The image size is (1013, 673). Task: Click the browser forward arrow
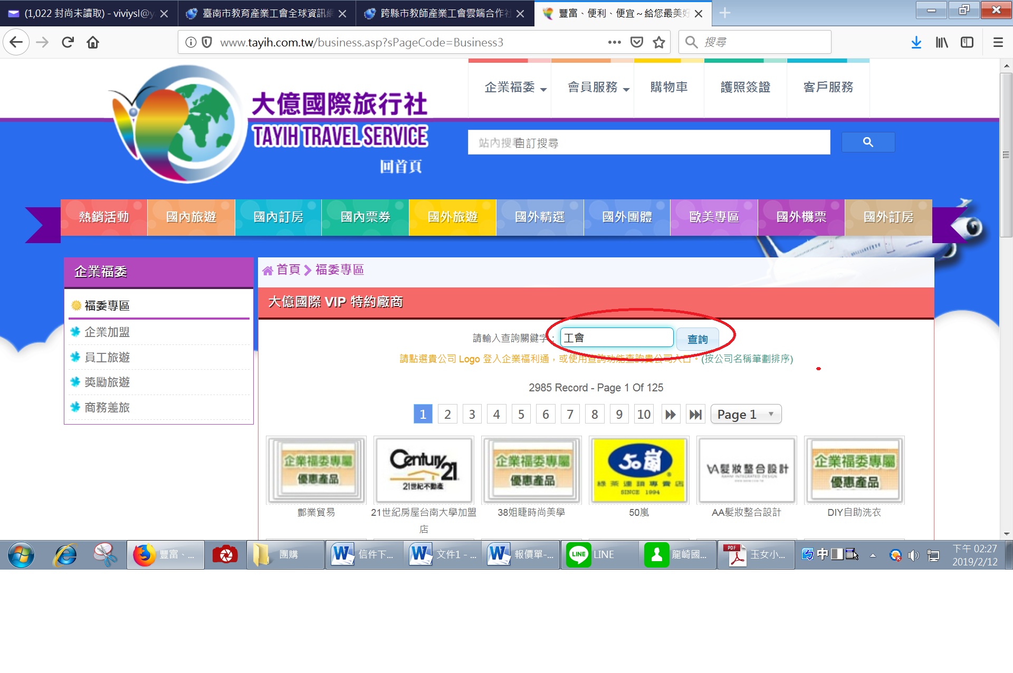(x=42, y=42)
